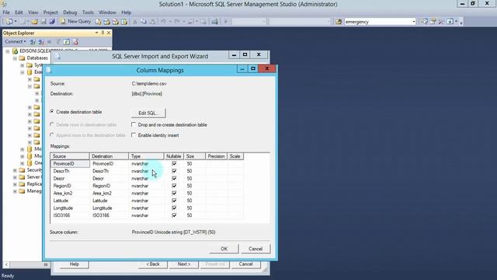
Task: Close the Object Explorer panel
Action: click(x=109, y=33)
